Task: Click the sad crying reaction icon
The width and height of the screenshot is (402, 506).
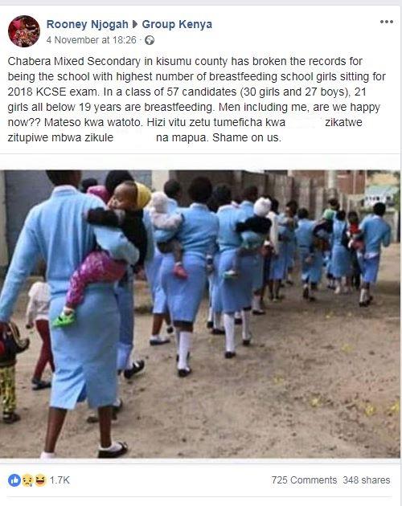Action: [27, 480]
